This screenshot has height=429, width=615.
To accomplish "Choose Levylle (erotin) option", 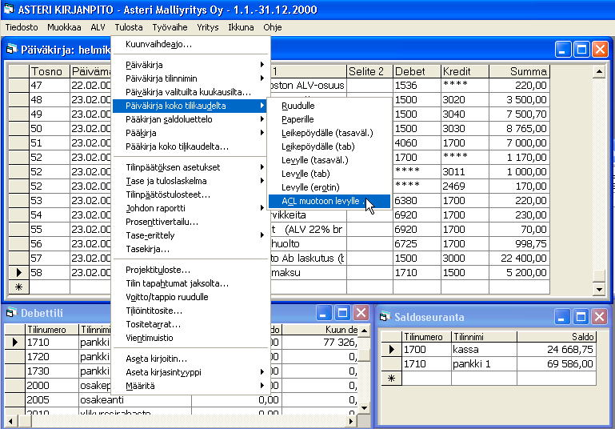I will click(x=329, y=187).
